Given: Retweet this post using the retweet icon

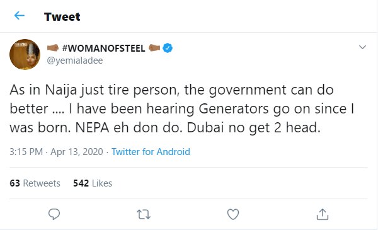Looking at the screenshot, I should point(144,214).
